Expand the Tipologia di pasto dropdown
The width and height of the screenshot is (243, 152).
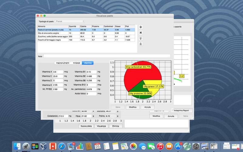[x=70, y=21]
